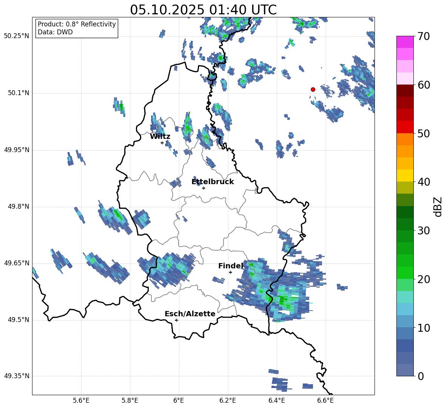This screenshot has height=408, width=447.
Task: Click the Wiltz station cross marker
Action: 162,143
